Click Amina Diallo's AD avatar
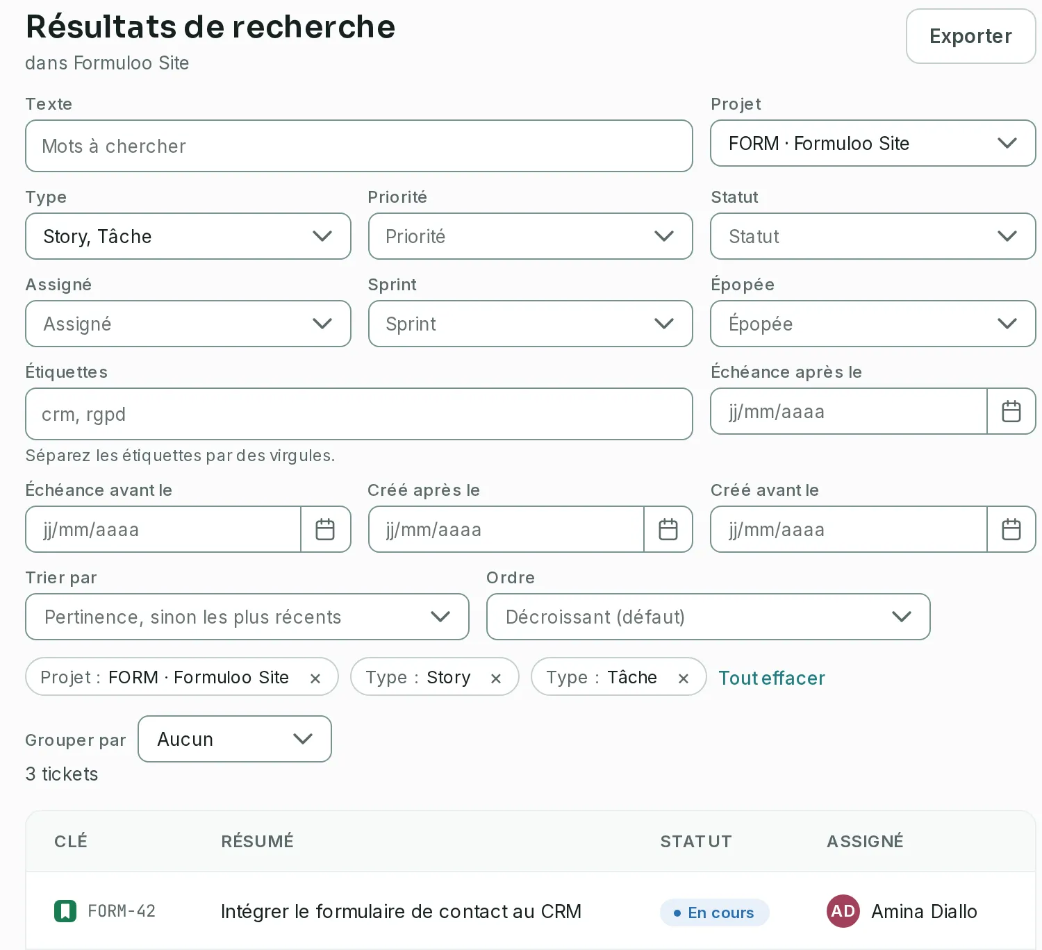This screenshot has height=950, width=1042. coord(843,911)
